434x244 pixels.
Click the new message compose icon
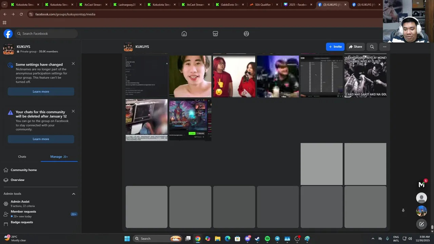(x=421, y=224)
